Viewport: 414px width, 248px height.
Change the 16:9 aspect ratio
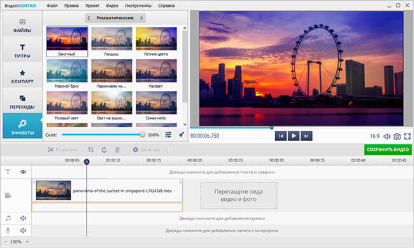(375, 136)
